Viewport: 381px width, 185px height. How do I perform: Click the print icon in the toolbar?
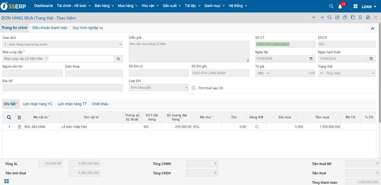368,17
